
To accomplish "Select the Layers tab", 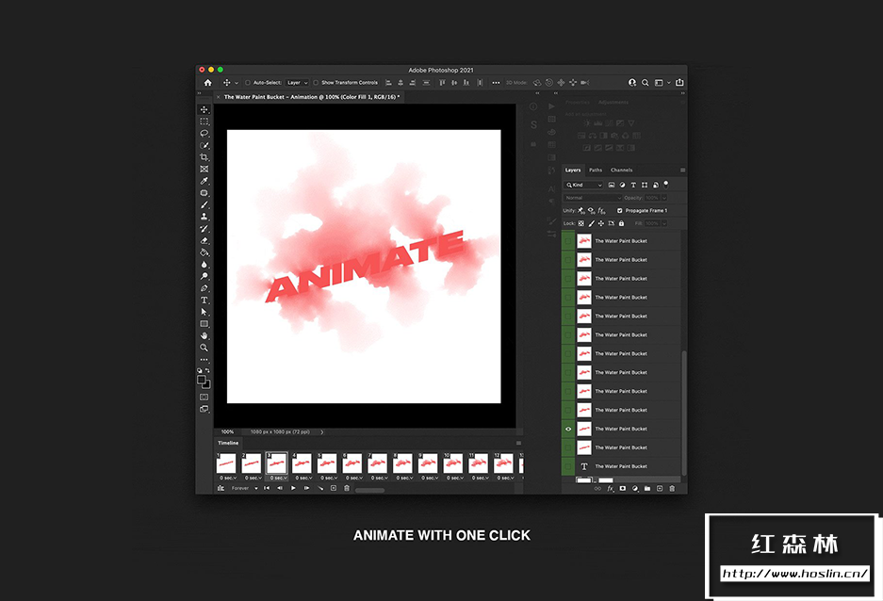I will click(573, 170).
